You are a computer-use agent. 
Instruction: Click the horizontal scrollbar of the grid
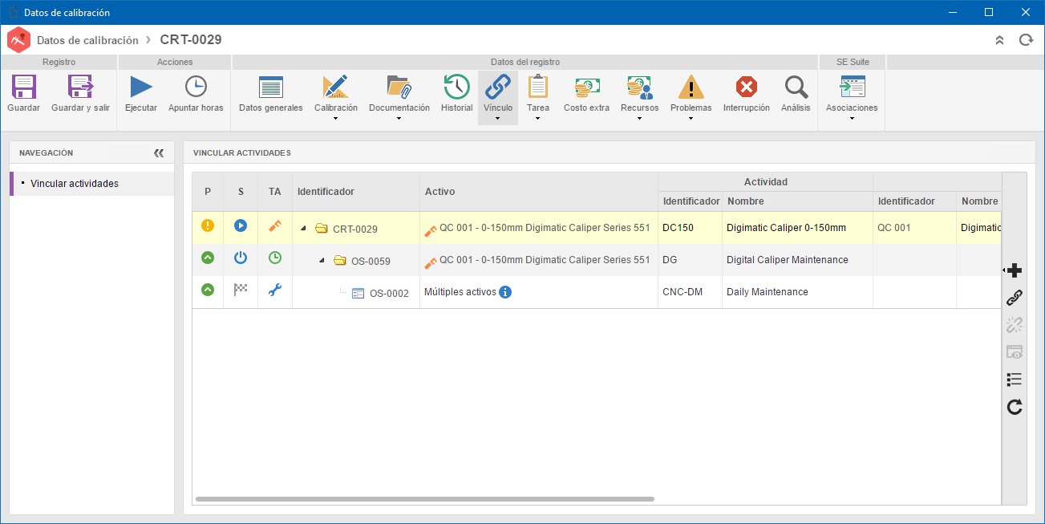pos(425,499)
